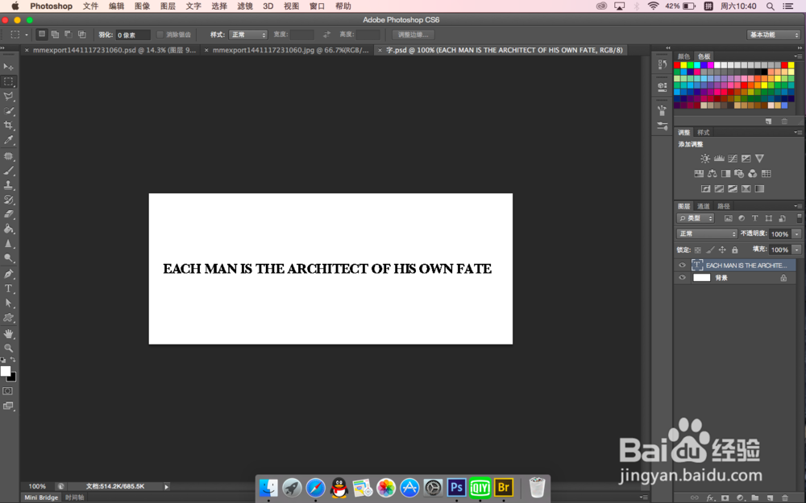Select the Eyedropper tool
The width and height of the screenshot is (806, 503).
click(9, 140)
